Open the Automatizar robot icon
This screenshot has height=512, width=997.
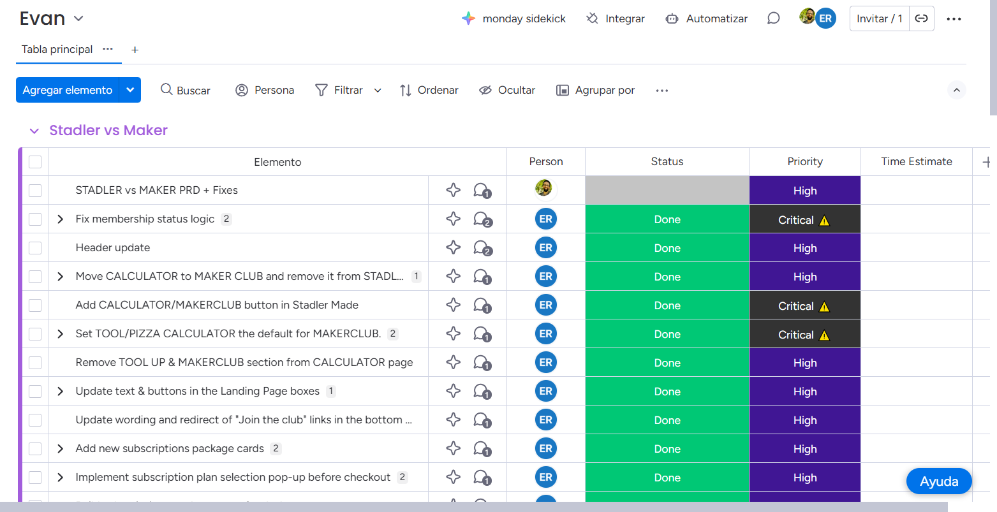click(672, 18)
